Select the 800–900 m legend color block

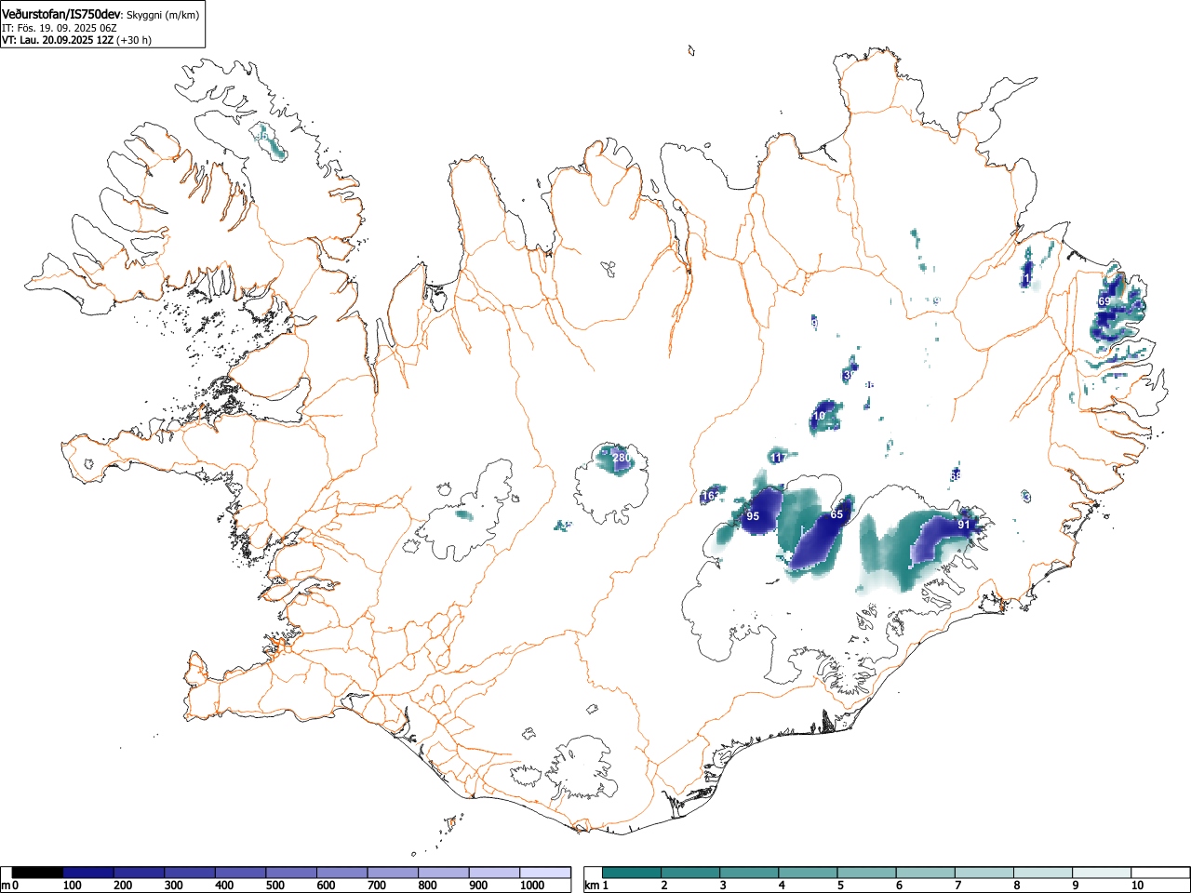444,873
